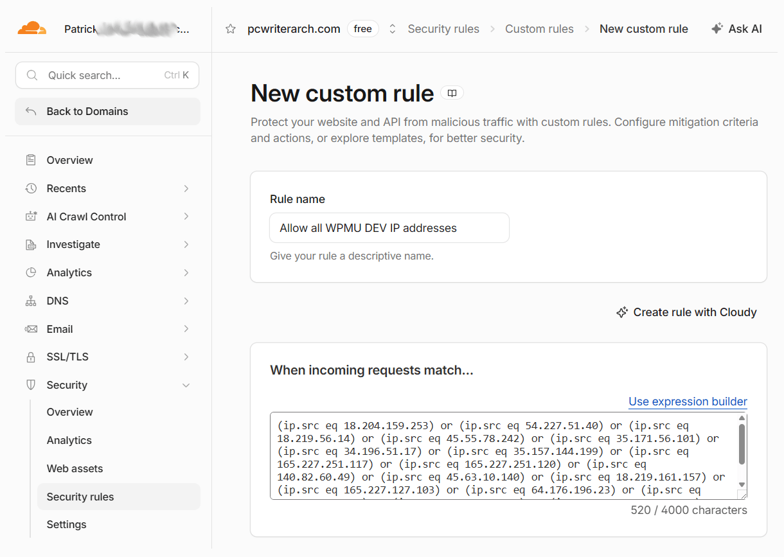Viewport: 784px width, 557px height.
Task: Click the Email envelope icon
Action: pos(31,329)
